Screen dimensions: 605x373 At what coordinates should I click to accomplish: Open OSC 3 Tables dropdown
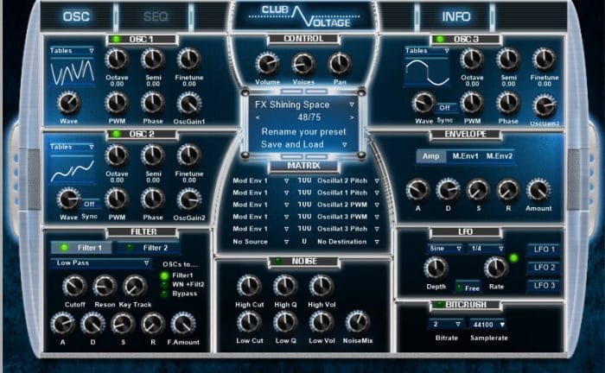click(427, 50)
